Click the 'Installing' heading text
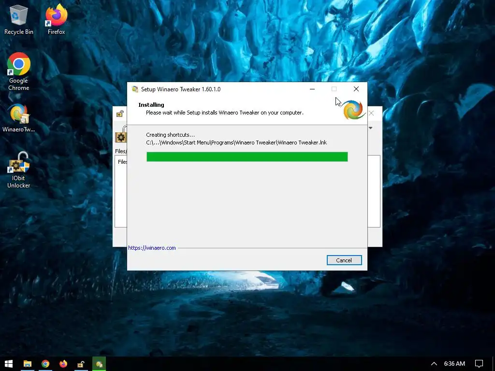 coord(151,105)
